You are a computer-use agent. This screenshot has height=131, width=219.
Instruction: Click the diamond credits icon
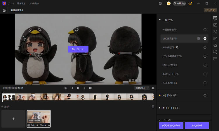point(175,3)
